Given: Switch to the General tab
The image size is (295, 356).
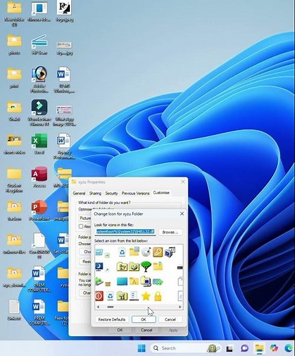Looking at the screenshot, I should (79, 193).
